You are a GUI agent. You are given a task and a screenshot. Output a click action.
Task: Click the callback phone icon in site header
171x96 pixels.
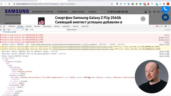(x=150, y=12)
